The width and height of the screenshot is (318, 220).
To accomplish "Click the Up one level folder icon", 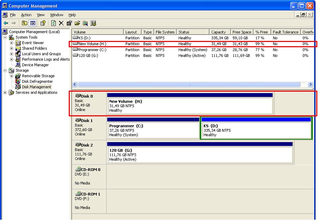I will [x=24, y=23].
